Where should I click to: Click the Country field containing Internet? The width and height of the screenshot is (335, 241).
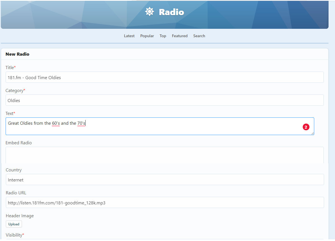coord(165,180)
